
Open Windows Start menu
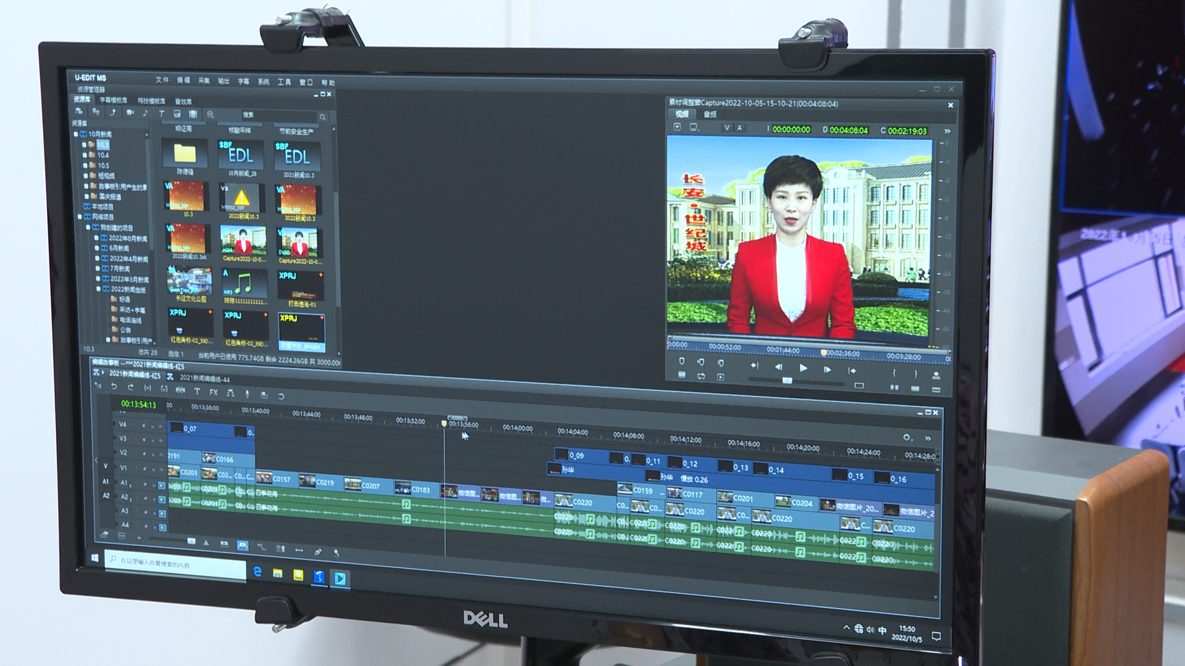click(95, 557)
